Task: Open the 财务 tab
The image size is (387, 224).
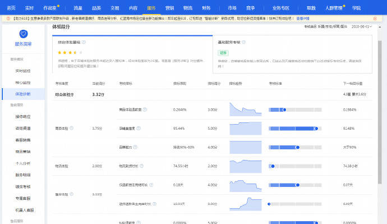Action: click(206, 8)
